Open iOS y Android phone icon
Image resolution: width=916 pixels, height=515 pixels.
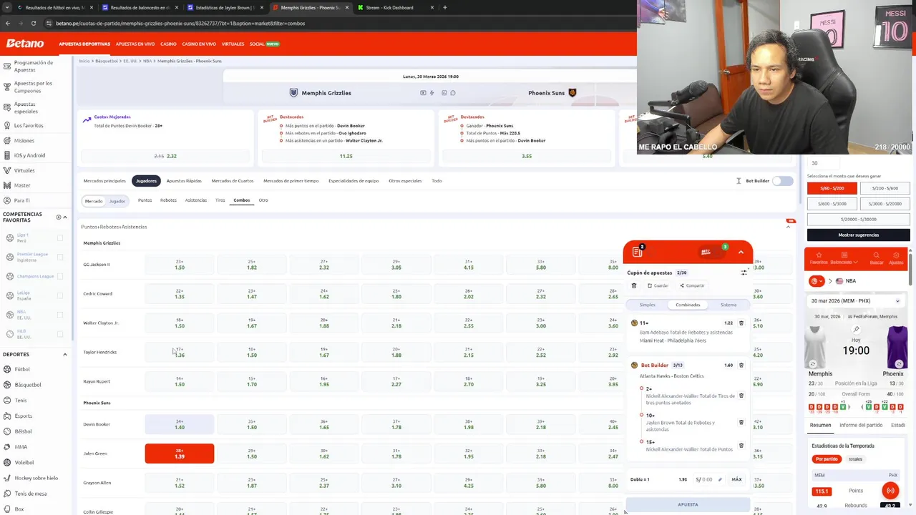pyautogui.click(x=6, y=155)
